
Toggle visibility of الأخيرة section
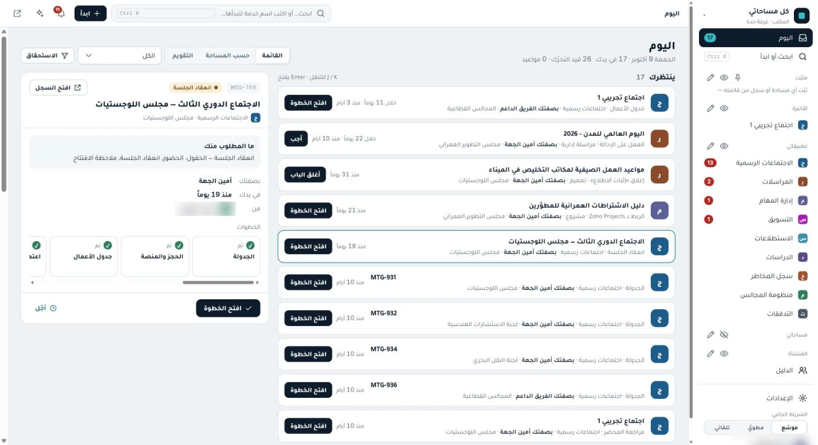(724, 109)
